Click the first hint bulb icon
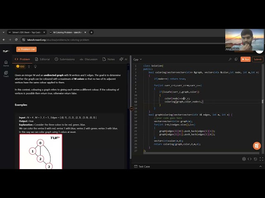This screenshot has width=265, height=198. 29,67
